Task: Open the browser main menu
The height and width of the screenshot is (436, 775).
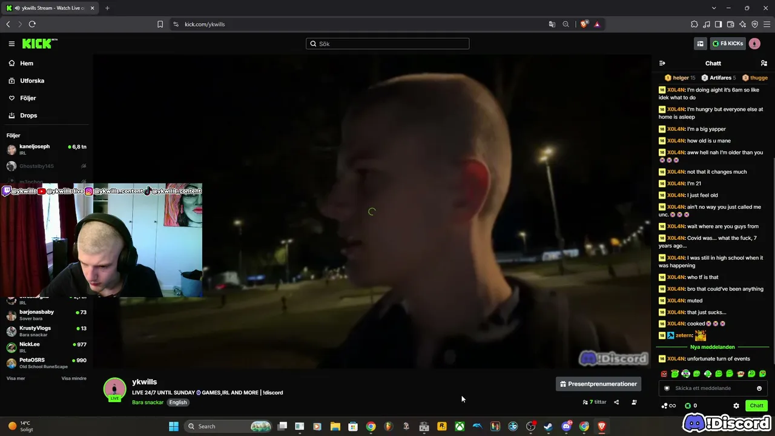Action: coord(767,24)
